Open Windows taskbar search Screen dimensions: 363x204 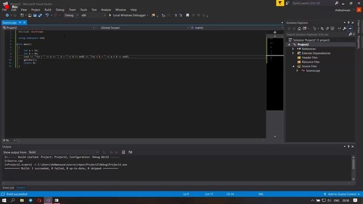coord(12,200)
